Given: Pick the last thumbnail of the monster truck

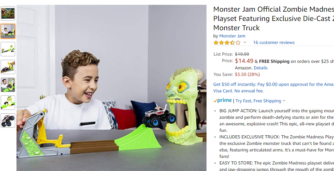Looking at the screenshot, I should coord(8,121).
